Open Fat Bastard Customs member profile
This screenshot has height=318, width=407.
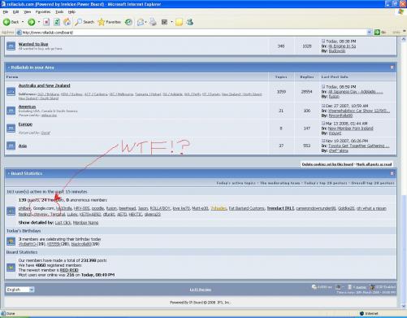pos(246,208)
